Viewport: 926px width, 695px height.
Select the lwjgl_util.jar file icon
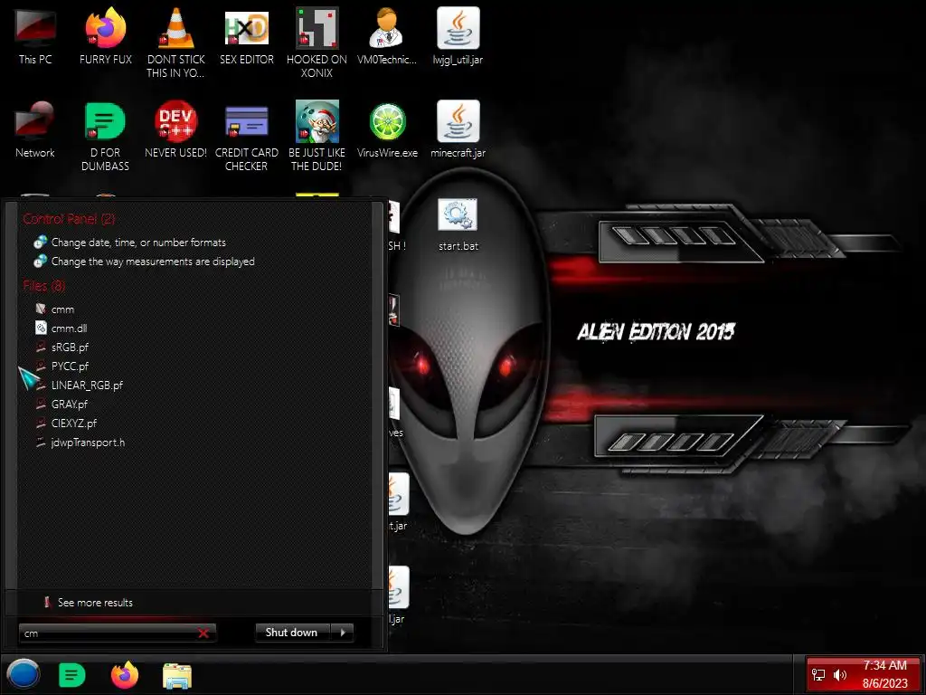click(x=458, y=36)
